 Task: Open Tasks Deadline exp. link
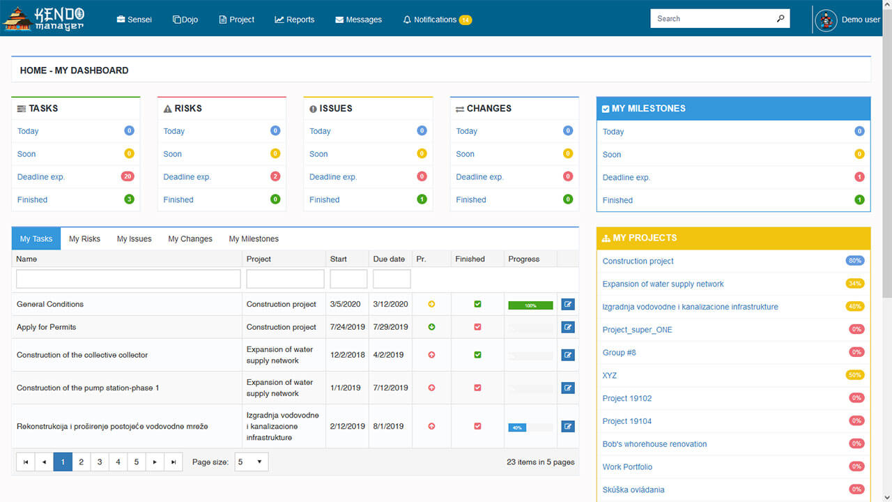click(41, 177)
